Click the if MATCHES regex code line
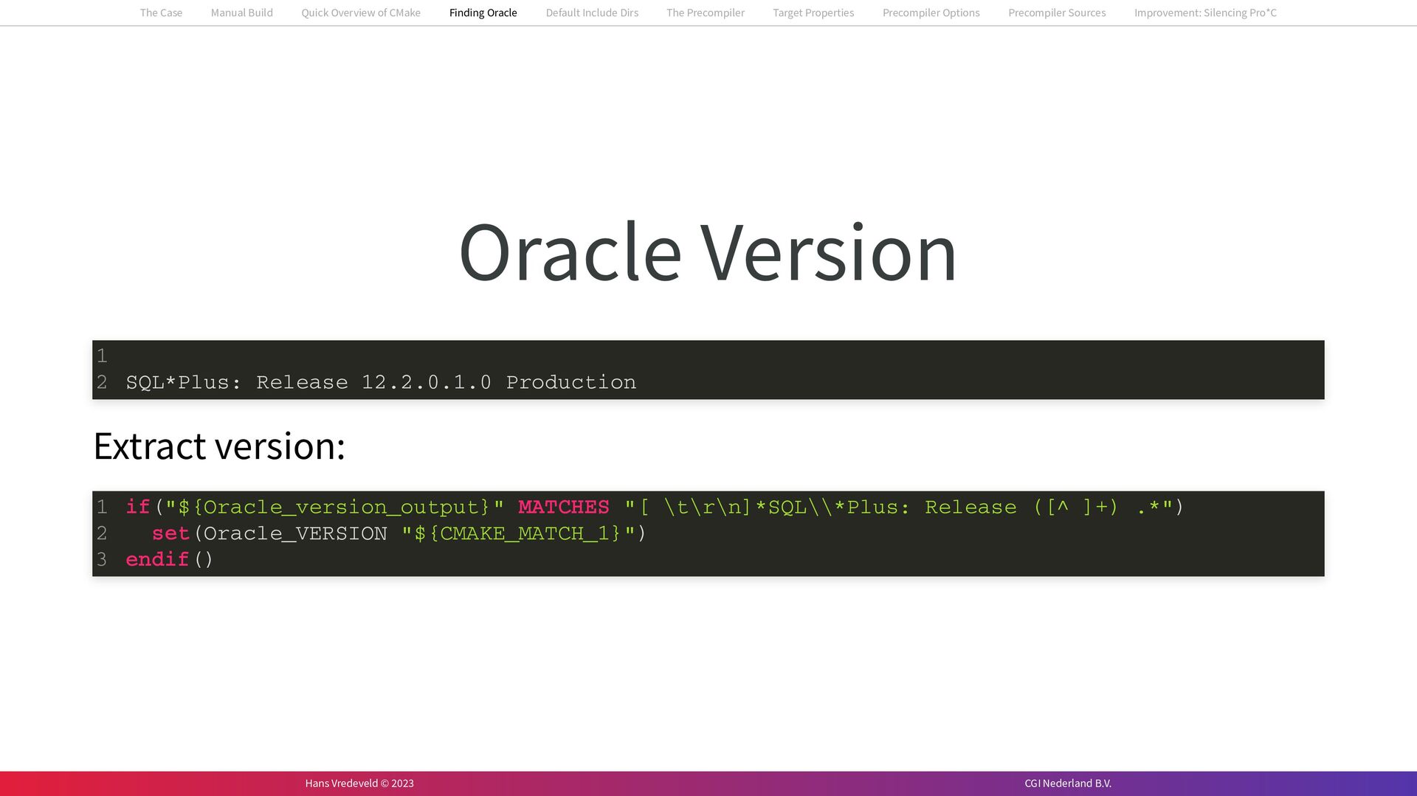The width and height of the screenshot is (1417, 796). pos(655,507)
